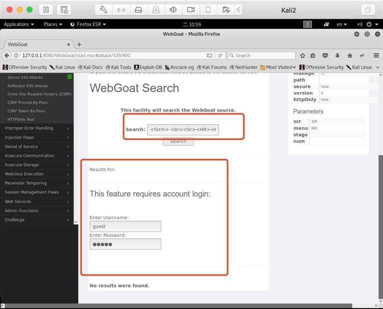Open Aircrack-ng bookmark
Screen dimensions: 383x309
tap(180, 67)
